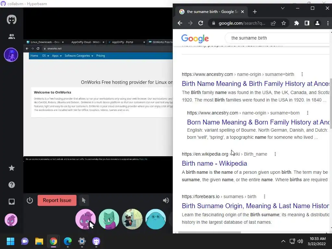The width and height of the screenshot is (332, 249).
Task: Click More info link in cookie notice
Action: coord(143,159)
